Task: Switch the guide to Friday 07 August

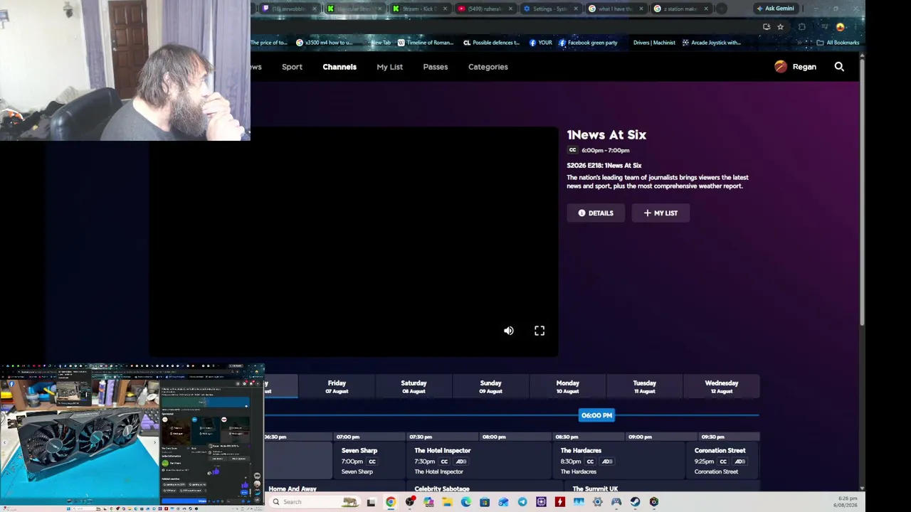Action: (337, 387)
